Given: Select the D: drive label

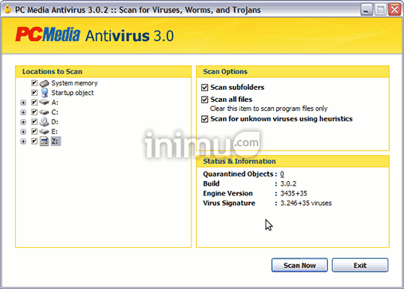Looking at the screenshot, I should click(55, 122).
